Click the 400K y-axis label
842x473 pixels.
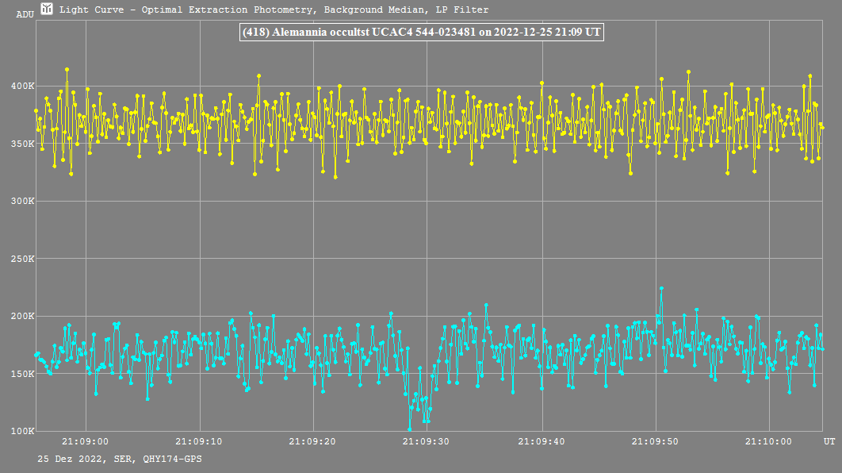[x=21, y=87]
